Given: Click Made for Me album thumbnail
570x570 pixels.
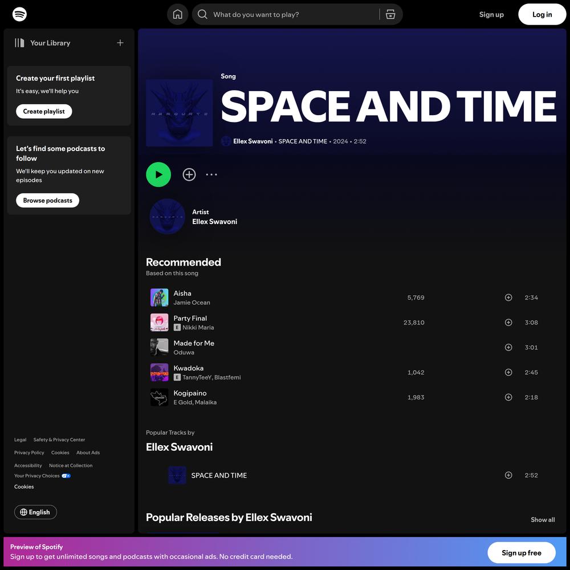Looking at the screenshot, I should pos(159,347).
